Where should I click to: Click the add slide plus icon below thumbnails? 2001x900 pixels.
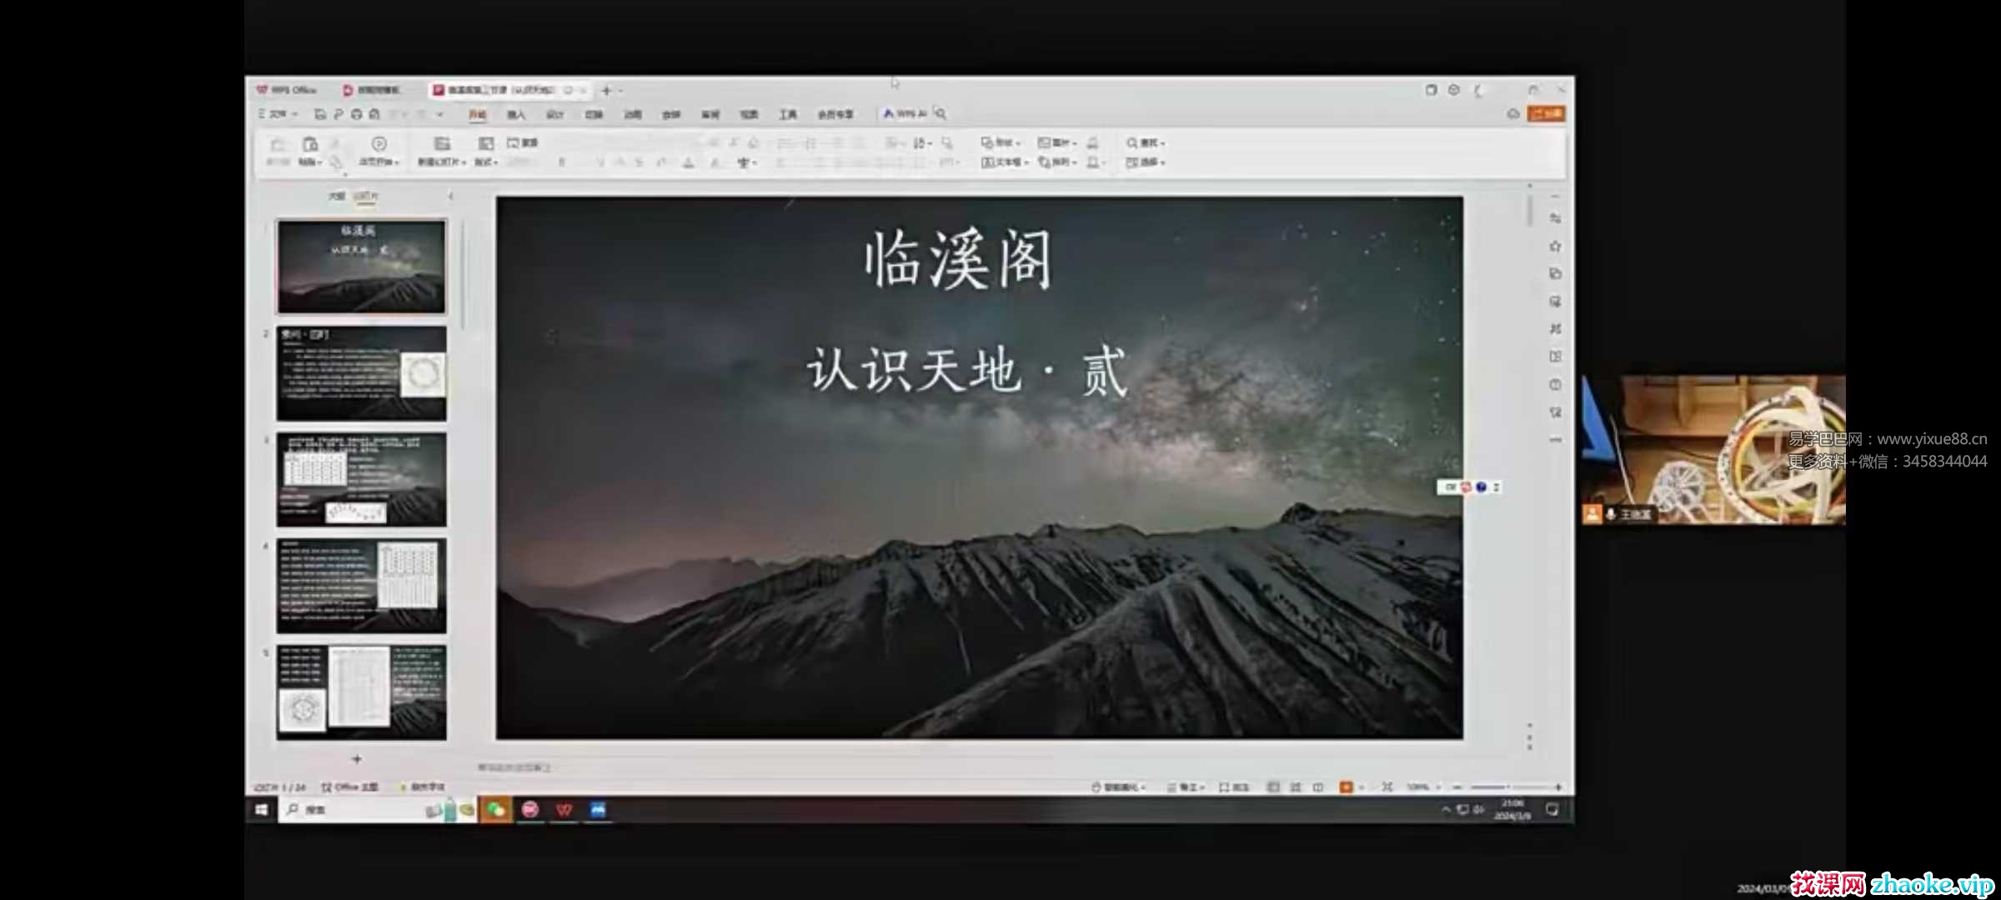pos(357,759)
